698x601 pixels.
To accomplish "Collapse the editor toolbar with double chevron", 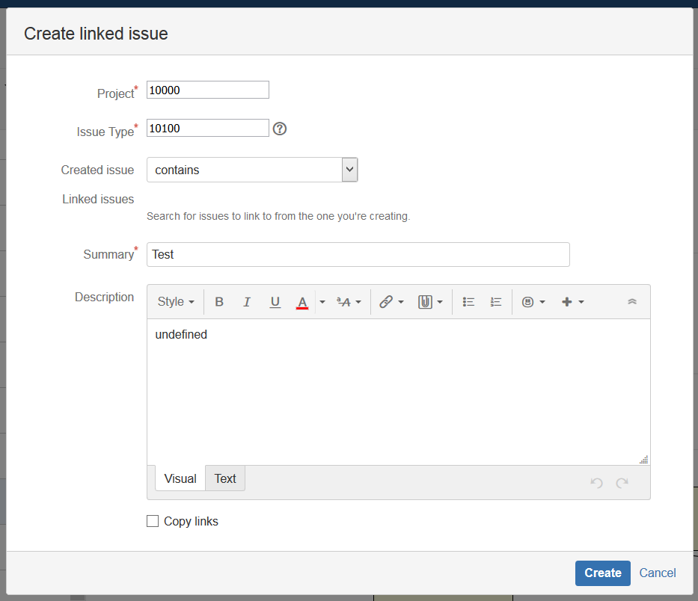I will 632,301.
